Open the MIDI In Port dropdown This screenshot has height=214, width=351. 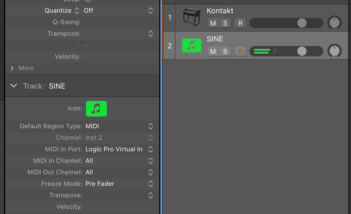119,149
